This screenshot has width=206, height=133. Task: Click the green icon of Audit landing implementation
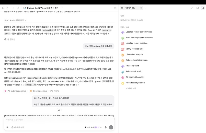coord(123,38)
